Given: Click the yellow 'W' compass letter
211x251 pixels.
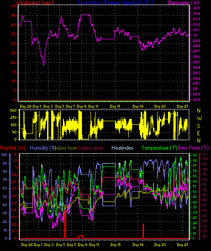Looking at the screenshot, I should tap(199, 118).
